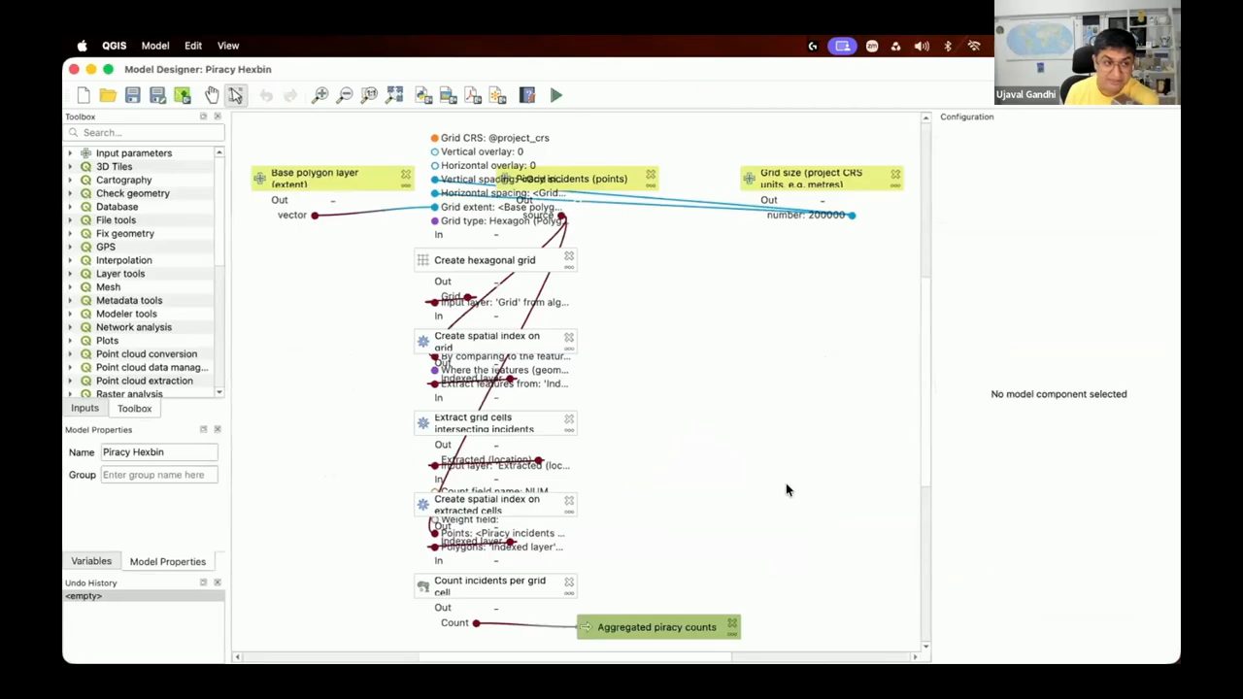Zoom in on the model canvas
The height and width of the screenshot is (699, 1243).
point(319,95)
